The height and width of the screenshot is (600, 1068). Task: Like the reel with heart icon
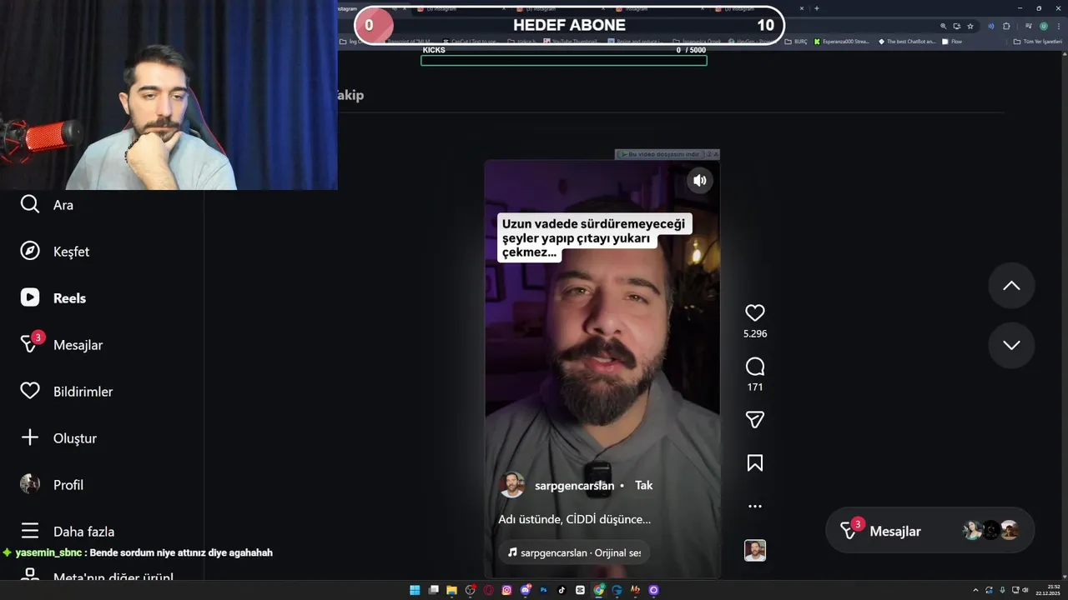point(755,313)
